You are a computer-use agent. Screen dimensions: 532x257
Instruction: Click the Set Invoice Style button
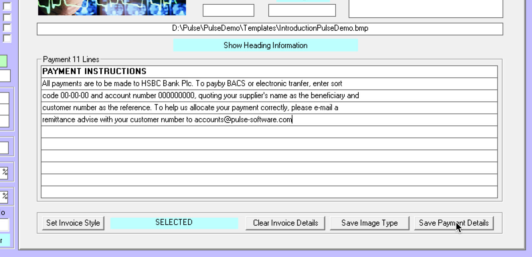[x=73, y=223]
